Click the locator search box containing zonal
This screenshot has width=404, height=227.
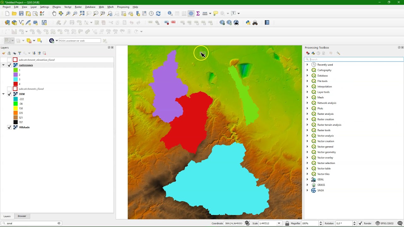[31, 223]
